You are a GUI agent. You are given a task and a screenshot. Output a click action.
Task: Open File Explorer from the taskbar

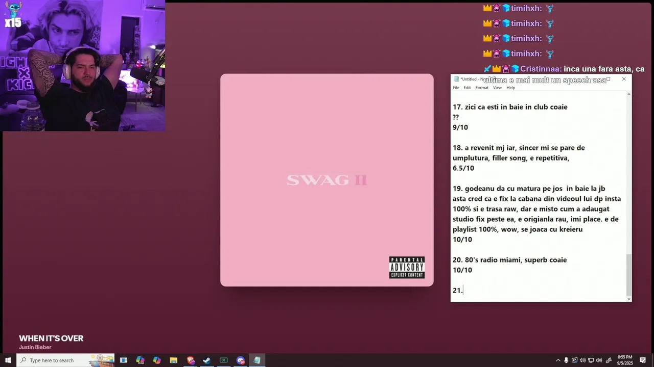174,360
